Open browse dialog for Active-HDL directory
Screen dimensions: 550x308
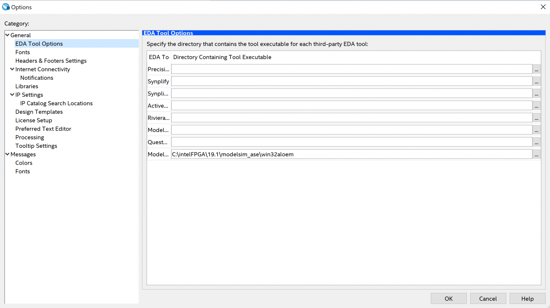click(x=536, y=106)
